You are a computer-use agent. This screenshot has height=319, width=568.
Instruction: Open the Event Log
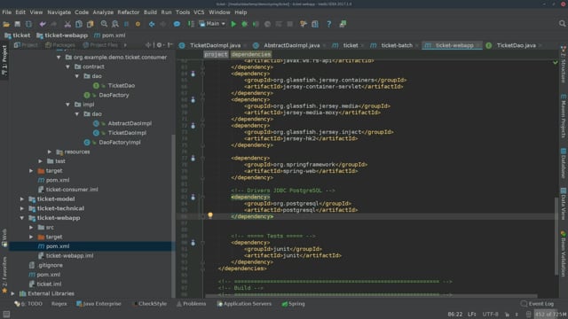point(537,304)
